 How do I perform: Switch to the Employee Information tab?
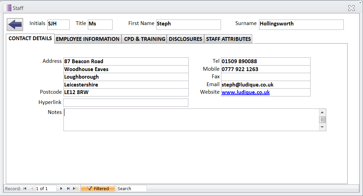click(x=87, y=39)
